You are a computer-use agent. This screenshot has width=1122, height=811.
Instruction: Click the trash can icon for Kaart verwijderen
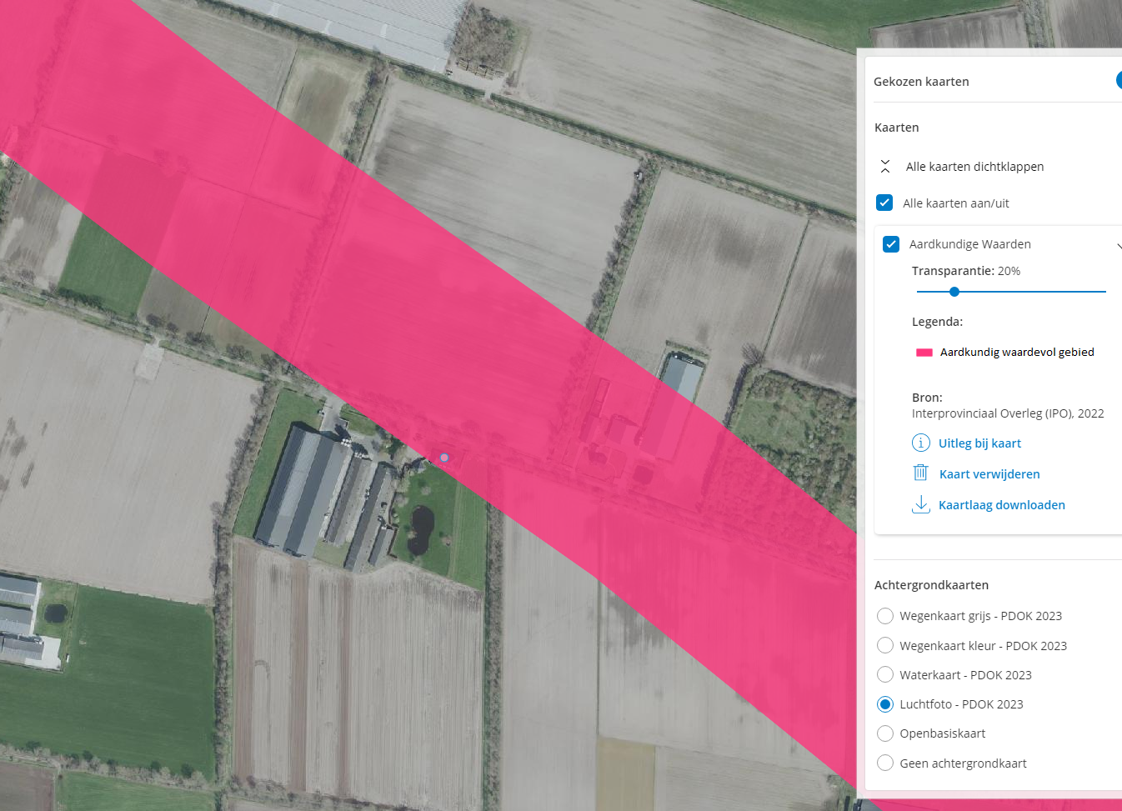[x=921, y=473]
